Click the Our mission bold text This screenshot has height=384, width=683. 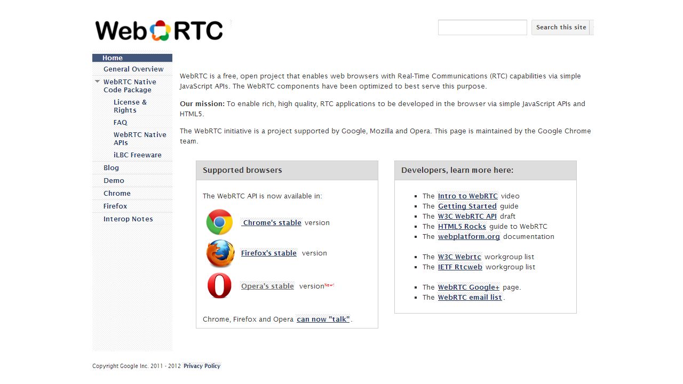pos(202,104)
